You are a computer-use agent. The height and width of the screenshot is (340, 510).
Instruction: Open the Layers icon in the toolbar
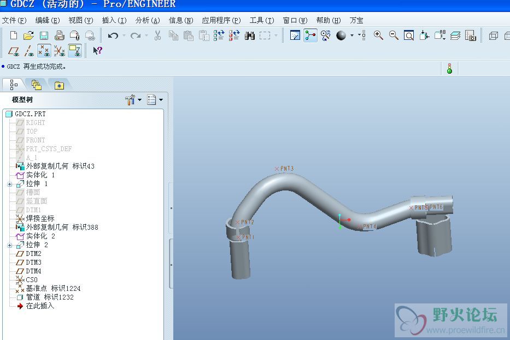click(455, 35)
